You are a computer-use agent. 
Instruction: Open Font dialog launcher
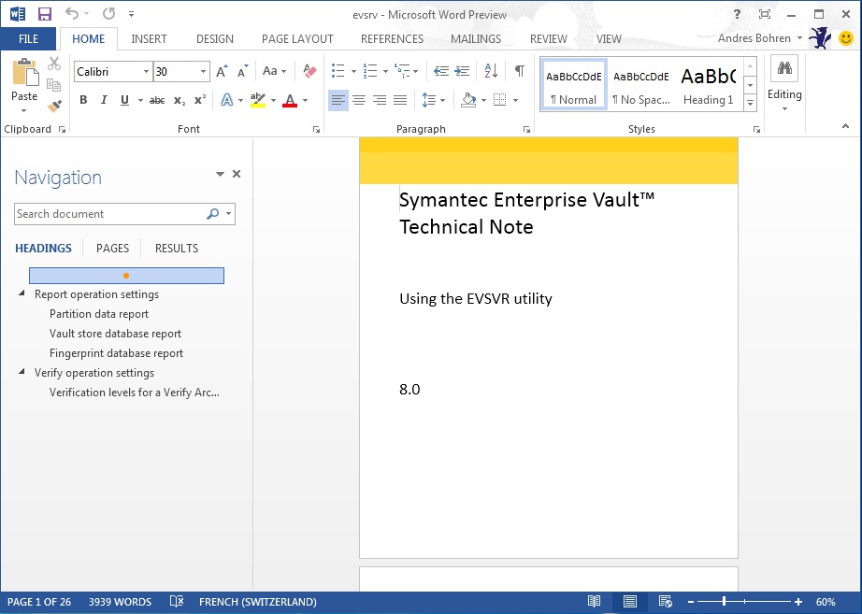[316, 130]
